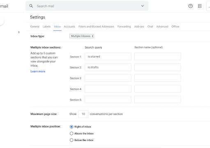Edit Section 1 search query is:starred
Viewport: 210px width, 148px height.
[x=108, y=56]
